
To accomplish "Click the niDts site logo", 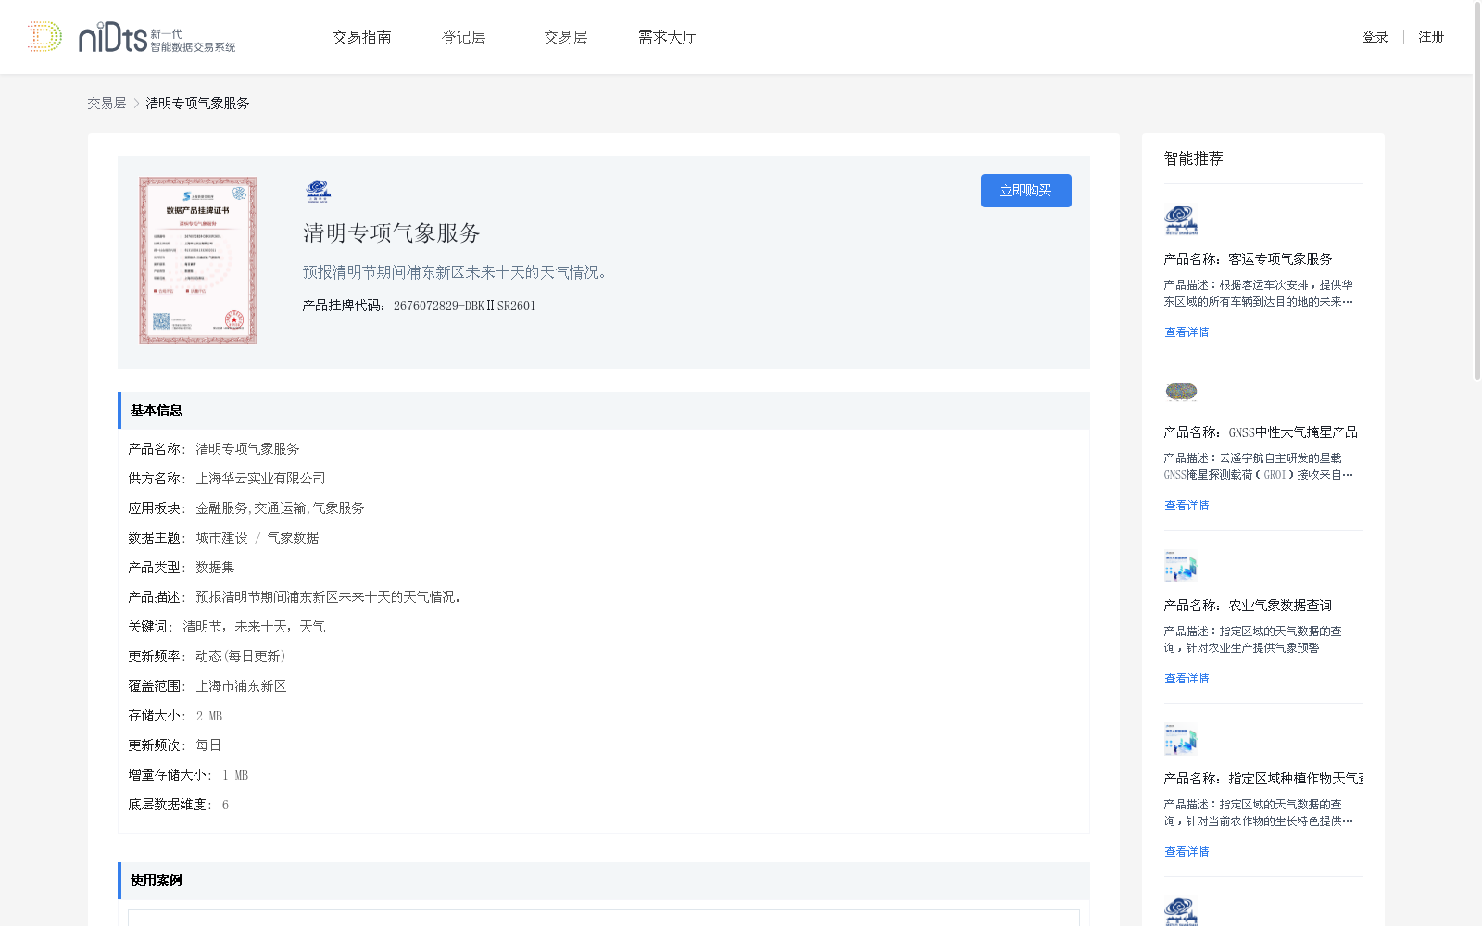I will click(x=132, y=37).
